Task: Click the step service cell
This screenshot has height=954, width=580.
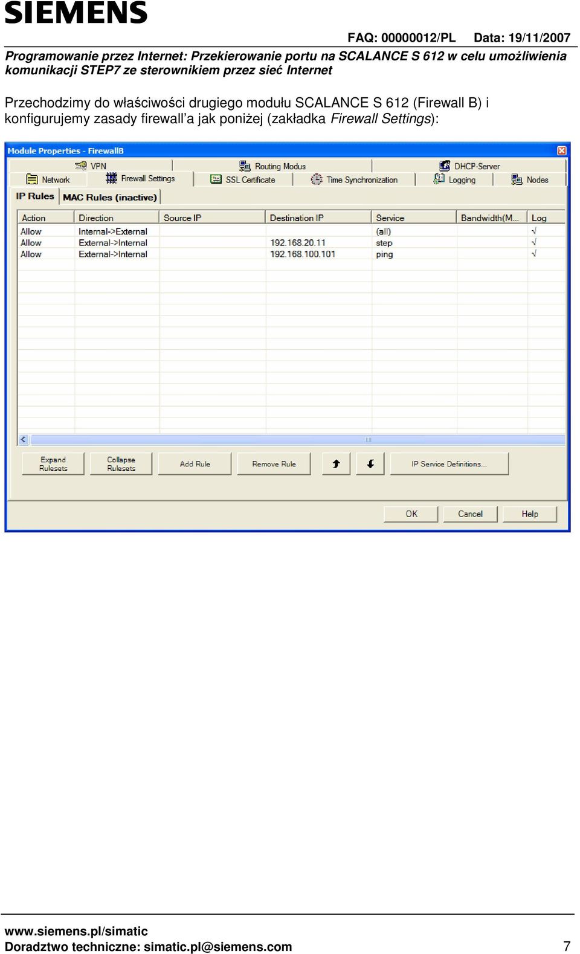Action: click(414, 242)
